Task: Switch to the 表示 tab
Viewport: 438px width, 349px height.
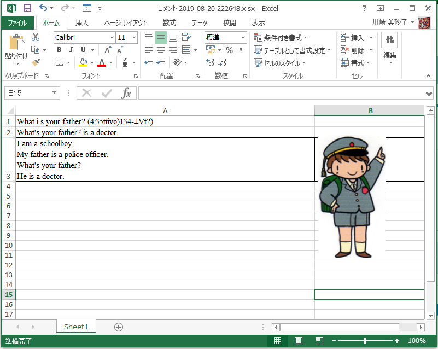Action: (259, 22)
